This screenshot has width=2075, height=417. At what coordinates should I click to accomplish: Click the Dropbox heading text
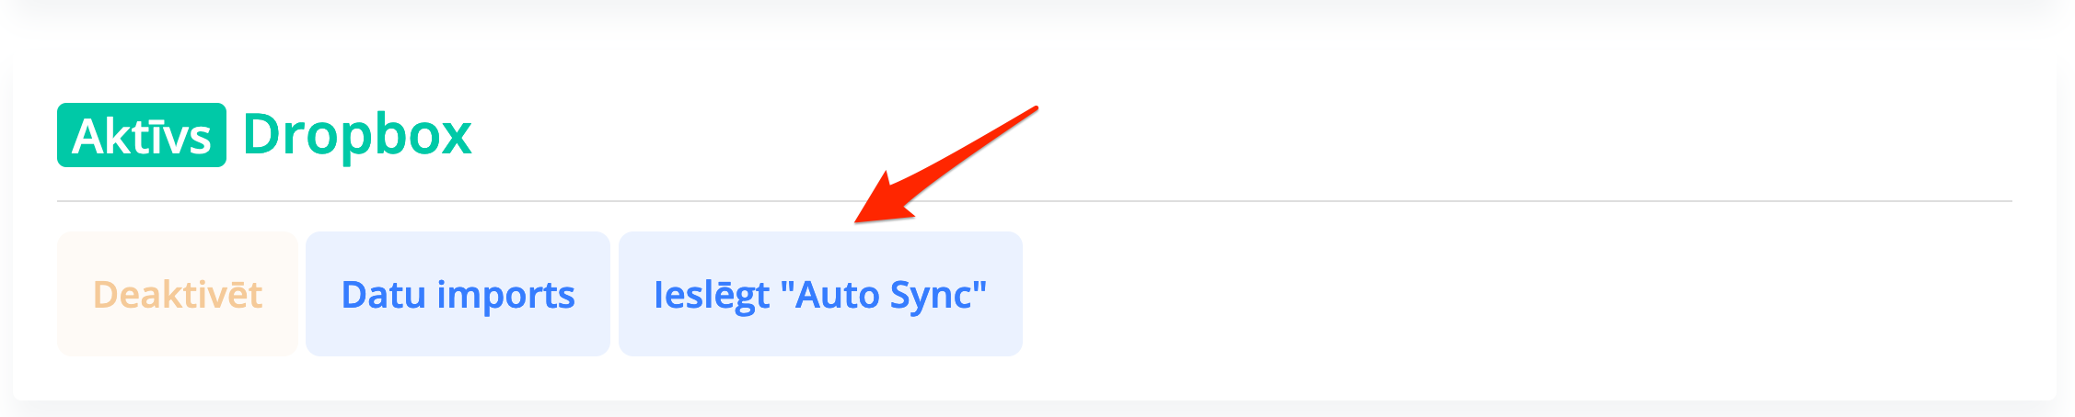(x=357, y=135)
